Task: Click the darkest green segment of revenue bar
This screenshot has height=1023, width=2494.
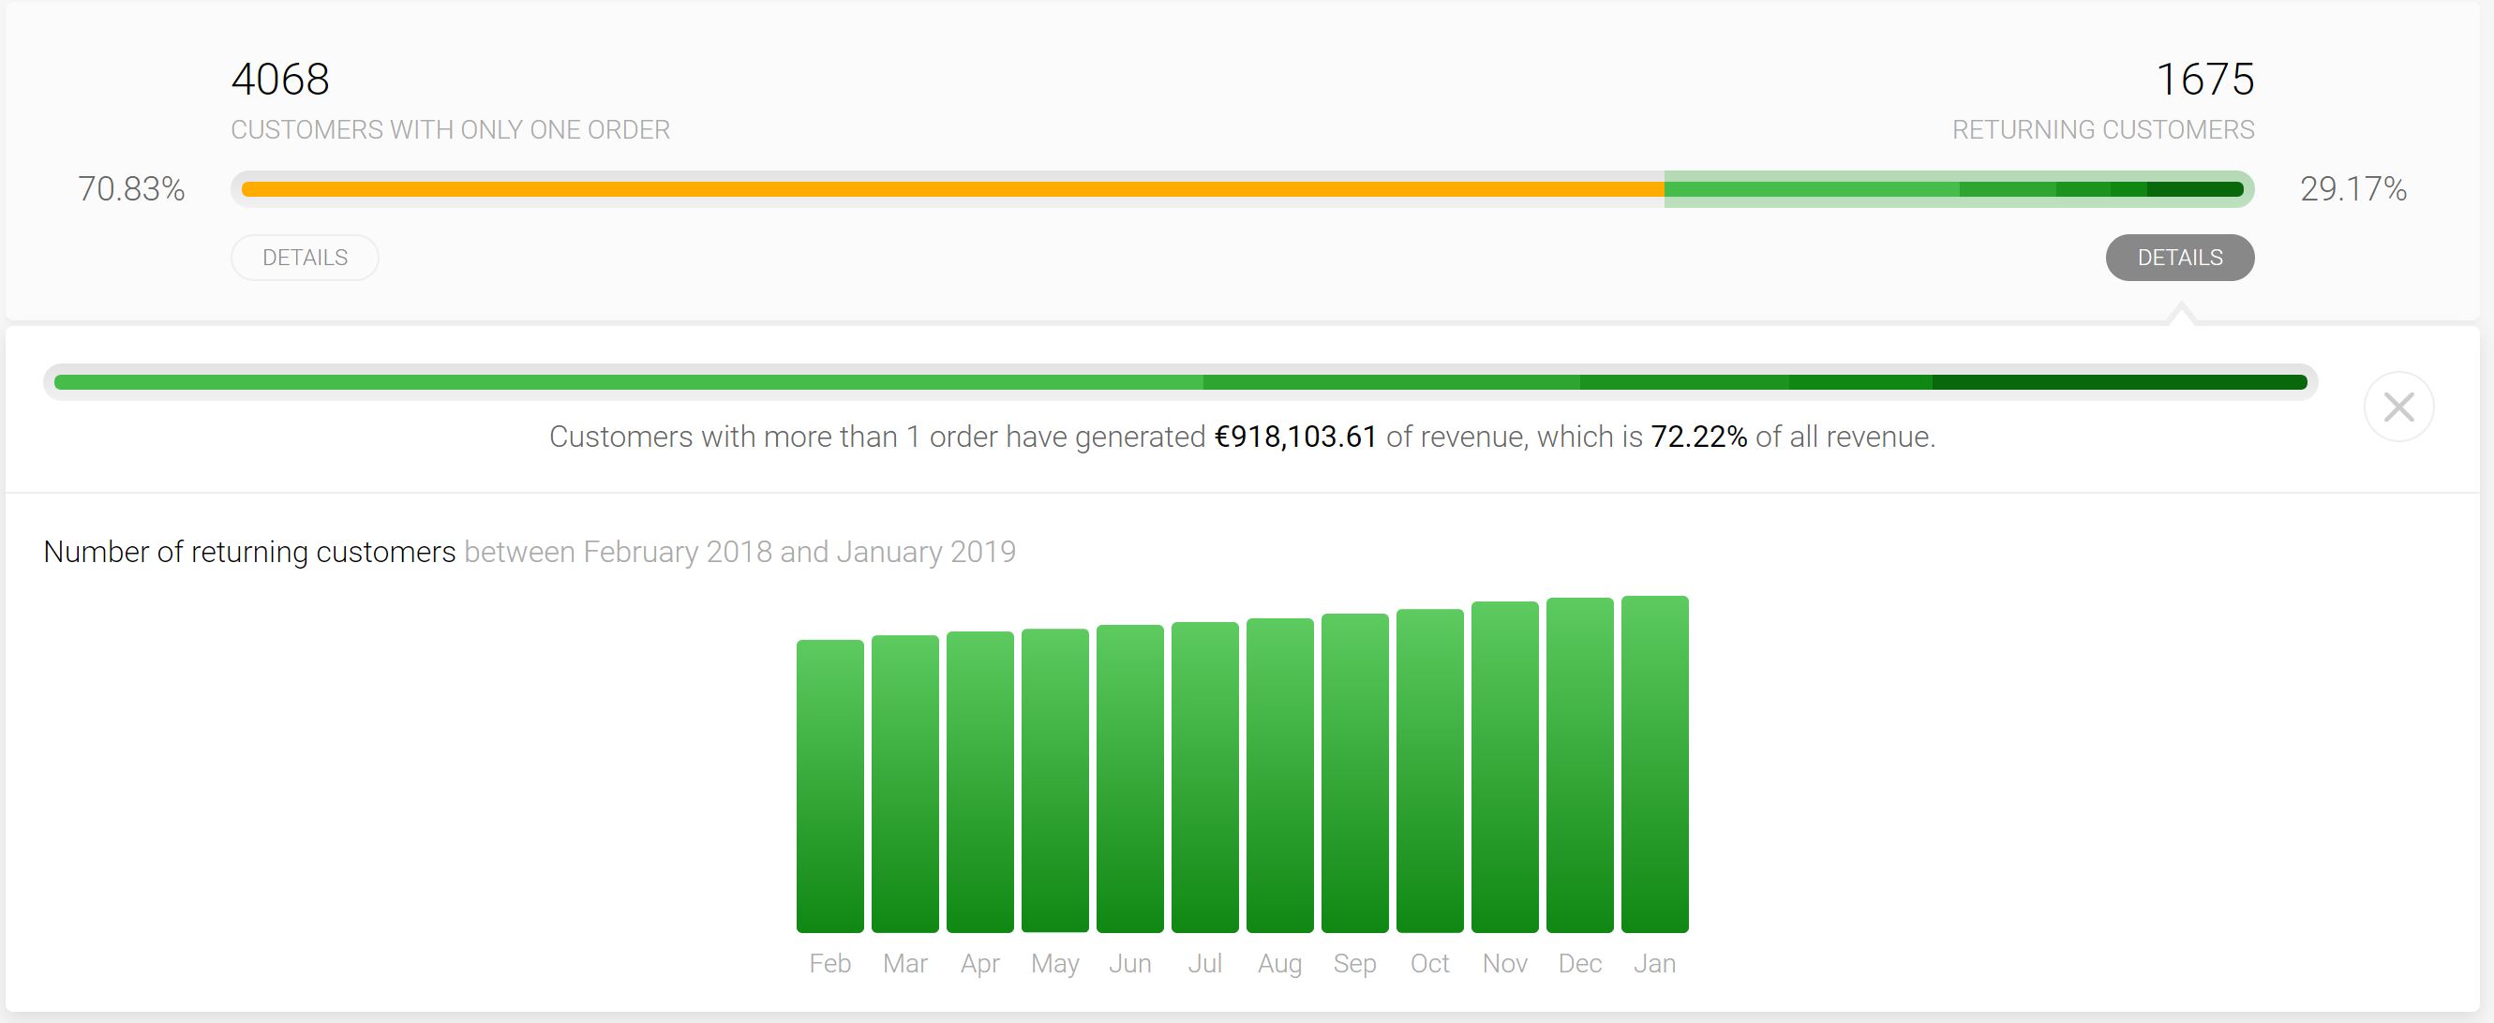Action: (x=2119, y=382)
